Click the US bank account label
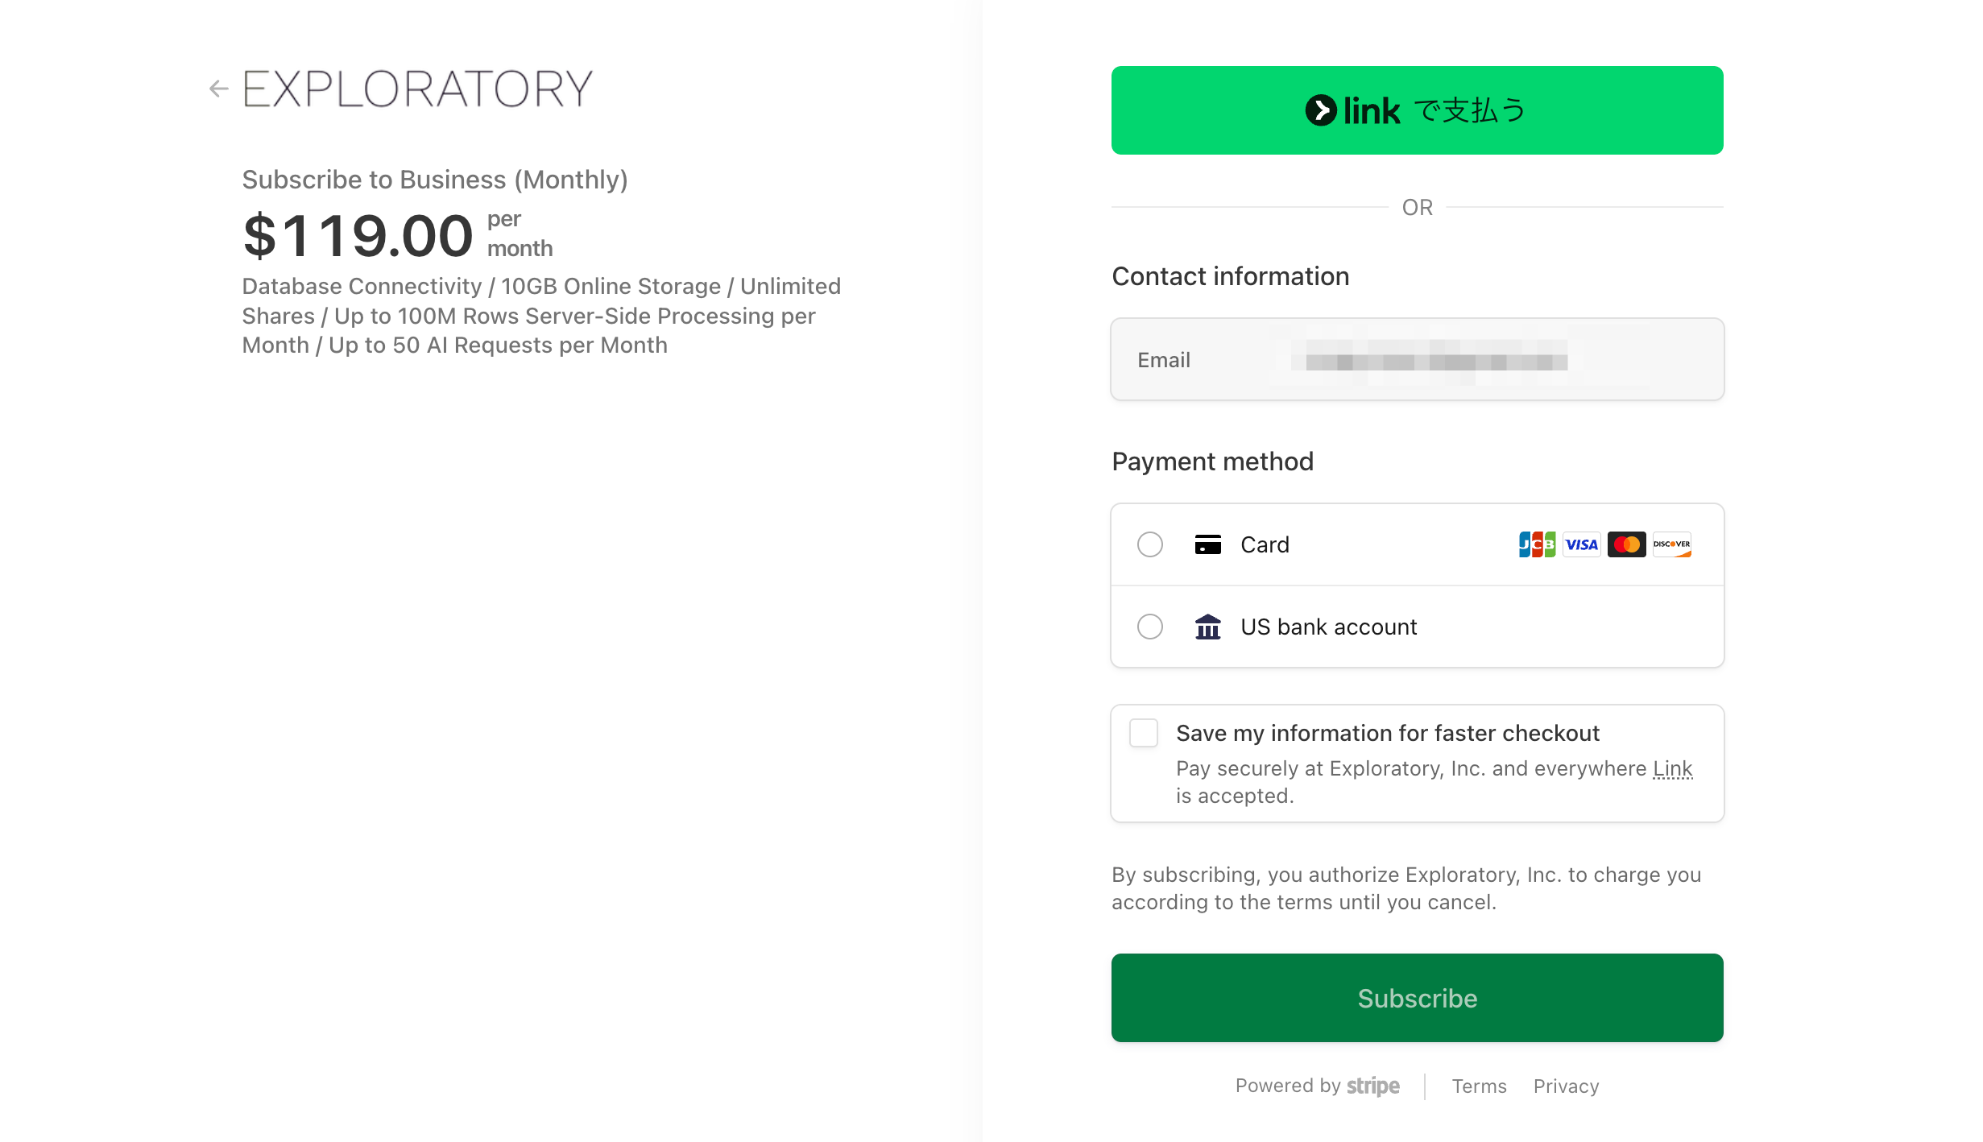The height and width of the screenshot is (1142, 1983). click(1328, 627)
